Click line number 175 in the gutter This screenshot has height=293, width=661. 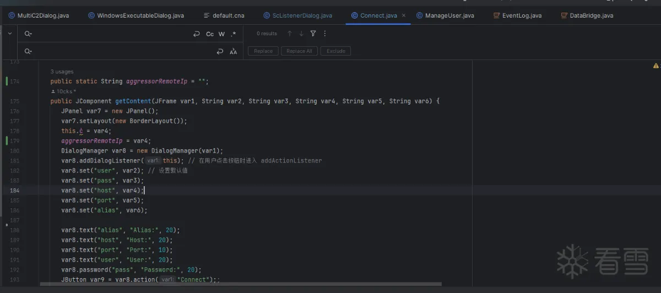pos(14,101)
